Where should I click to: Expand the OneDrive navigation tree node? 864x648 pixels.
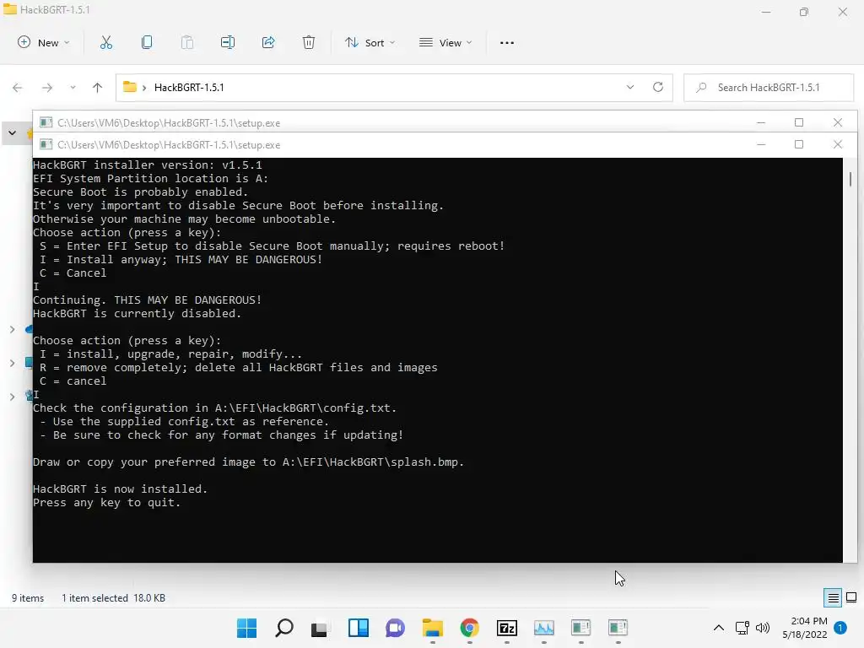pyautogui.click(x=12, y=330)
